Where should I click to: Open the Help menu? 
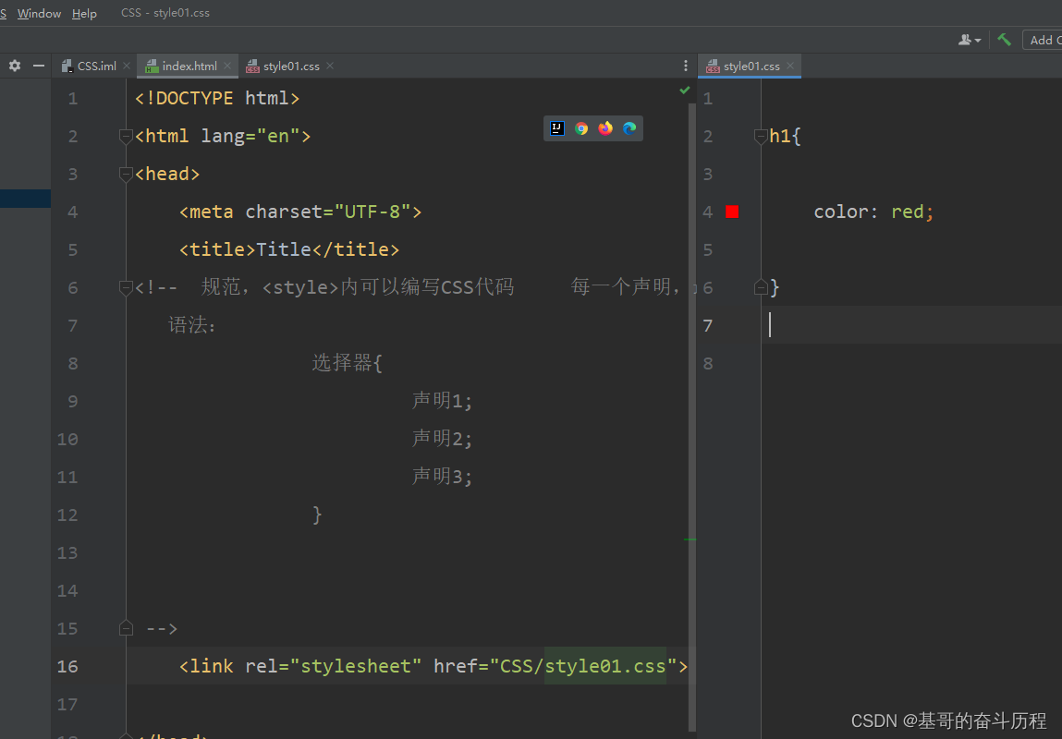point(84,13)
